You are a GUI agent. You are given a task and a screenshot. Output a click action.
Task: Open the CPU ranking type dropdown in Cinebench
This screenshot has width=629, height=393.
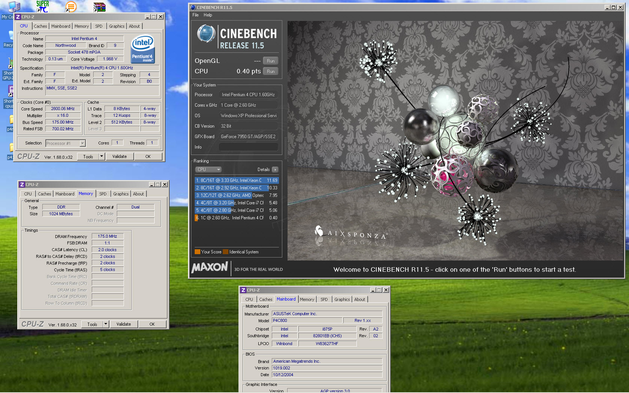[209, 170]
